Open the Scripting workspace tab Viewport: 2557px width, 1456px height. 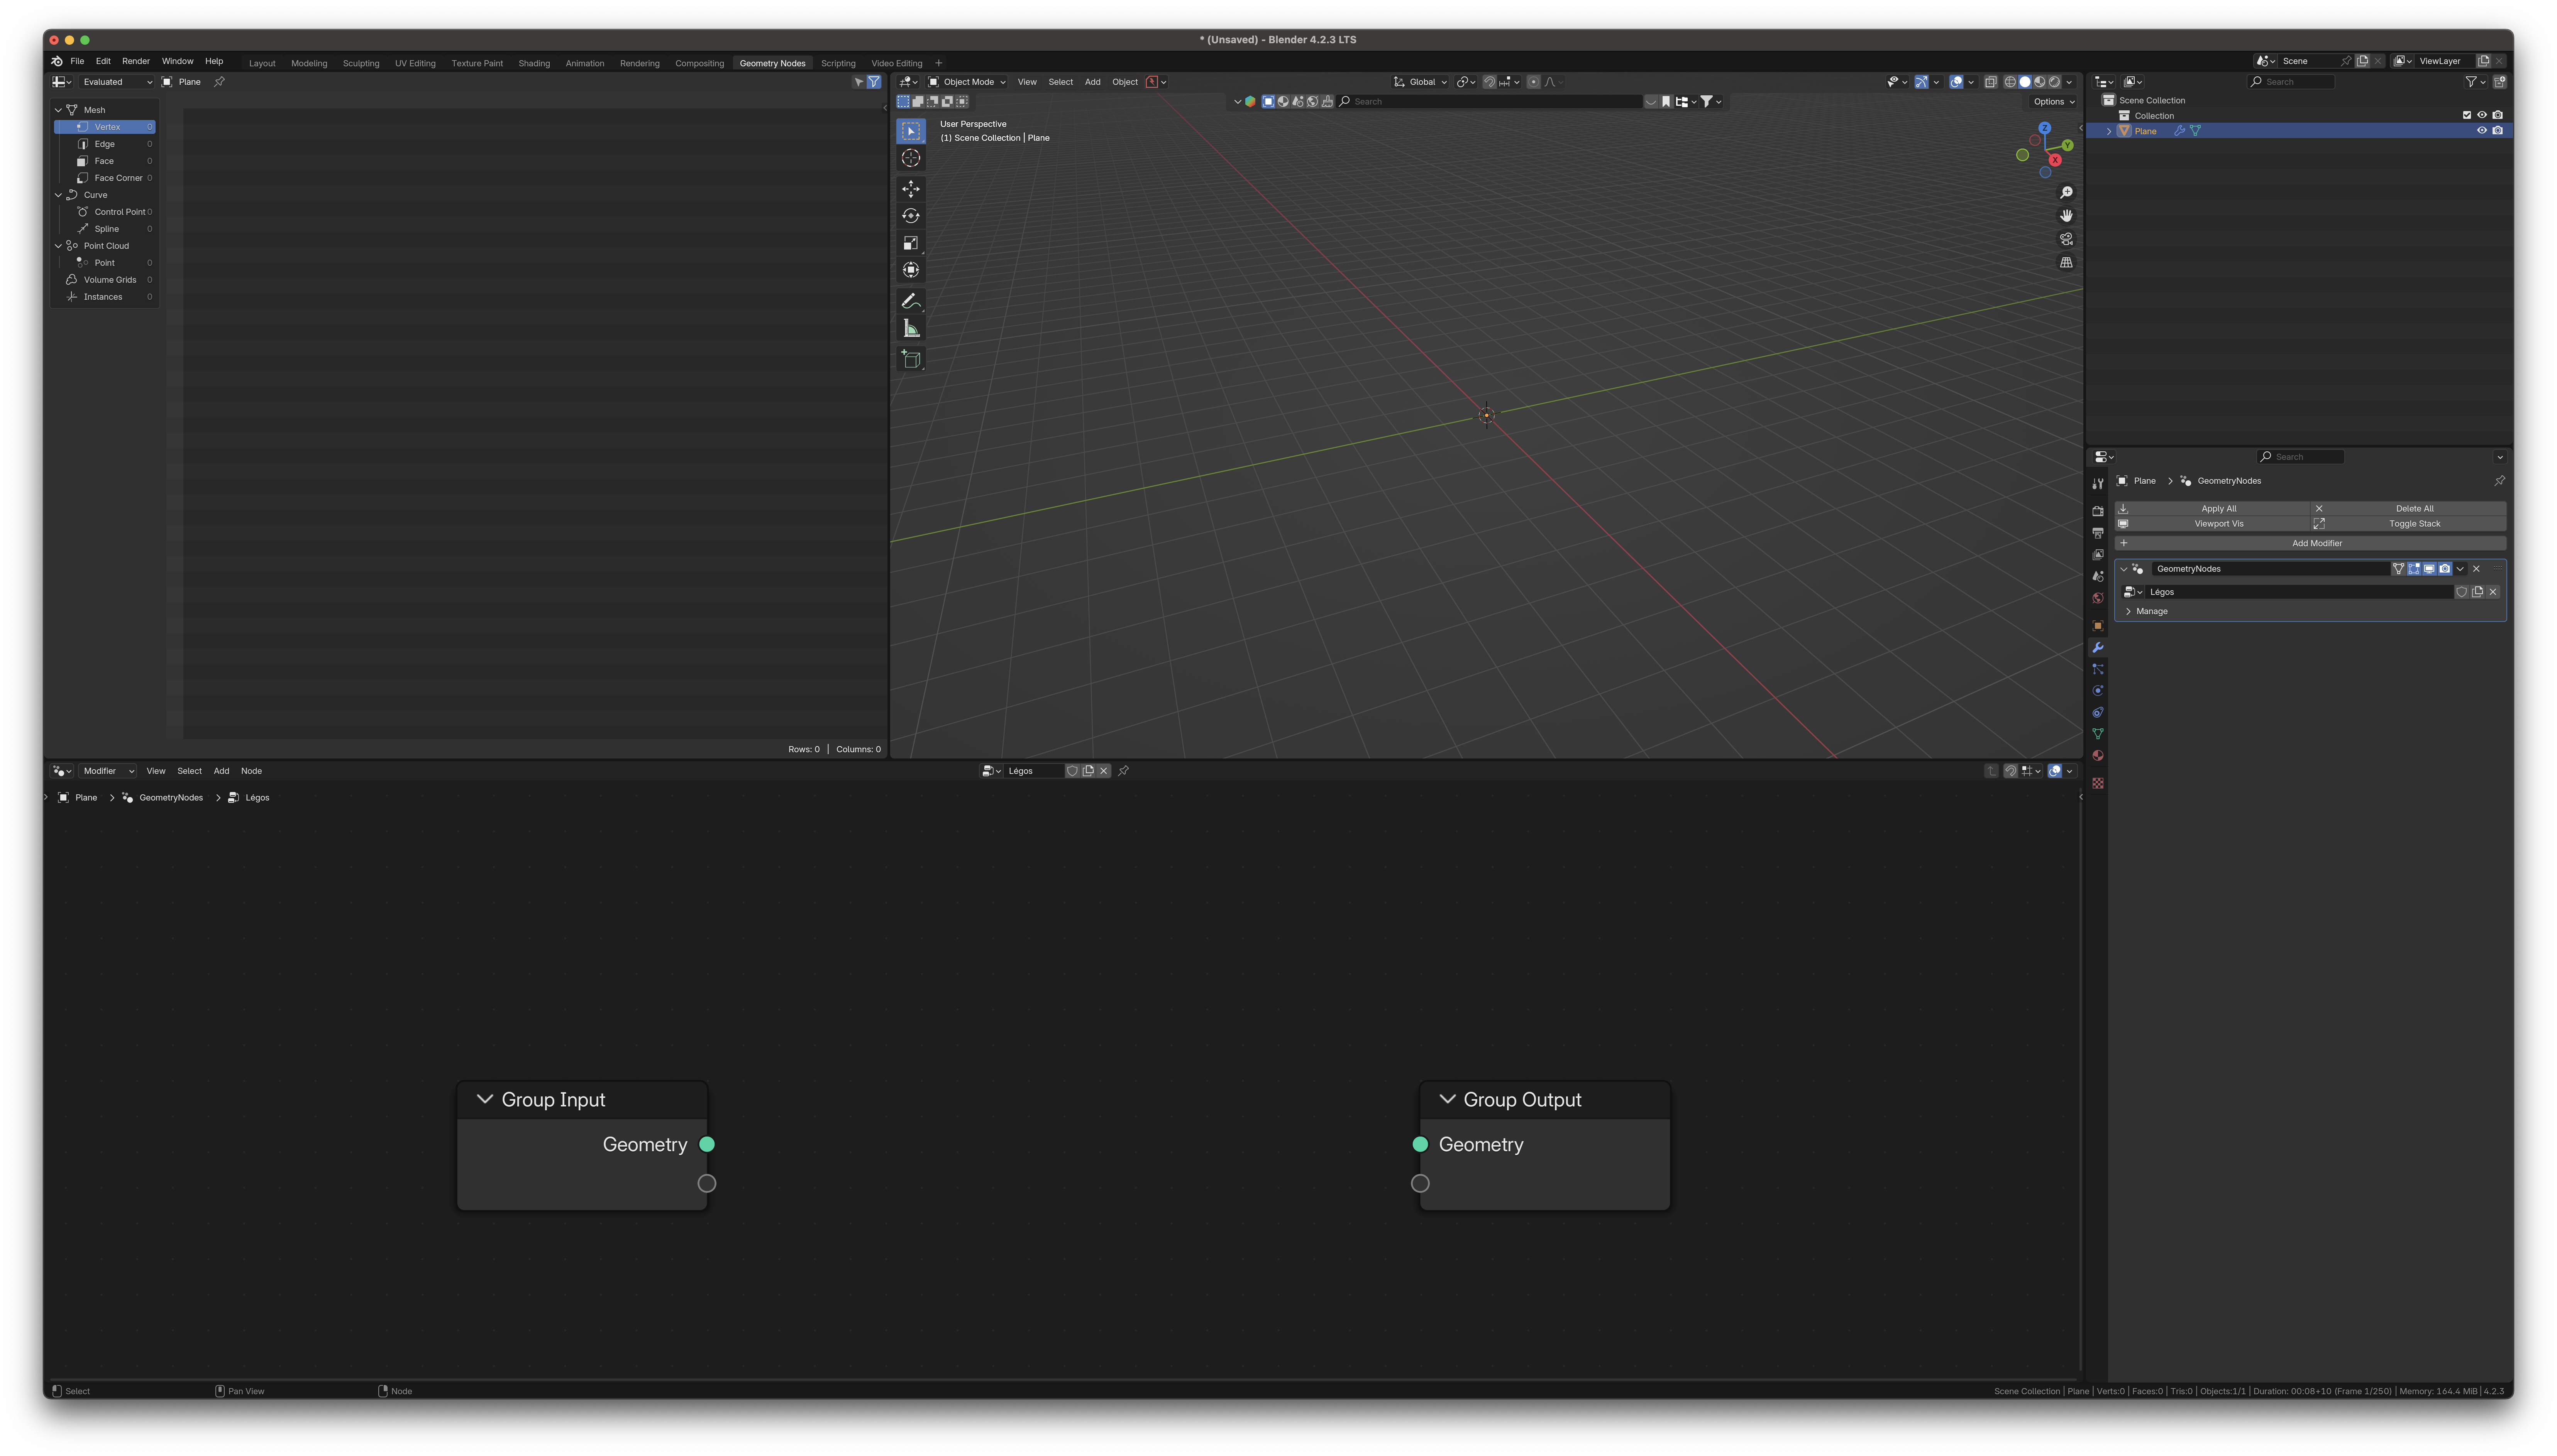838,63
